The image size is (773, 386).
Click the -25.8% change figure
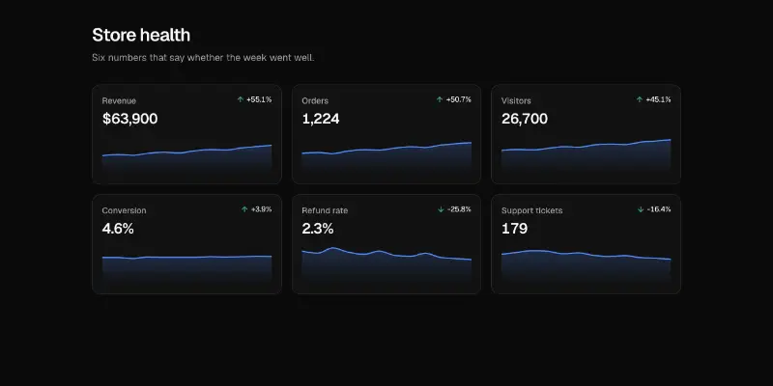click(459, 209)
